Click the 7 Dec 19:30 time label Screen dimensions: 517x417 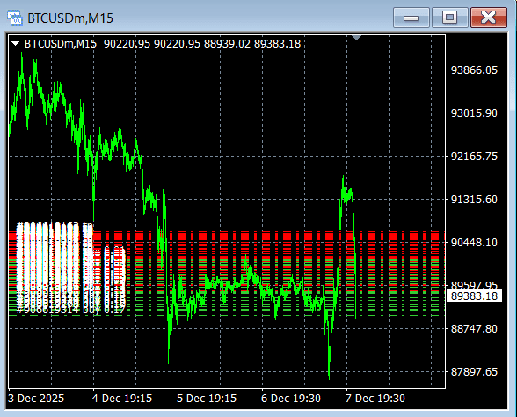pyautogui.click(x=375, y=399)
